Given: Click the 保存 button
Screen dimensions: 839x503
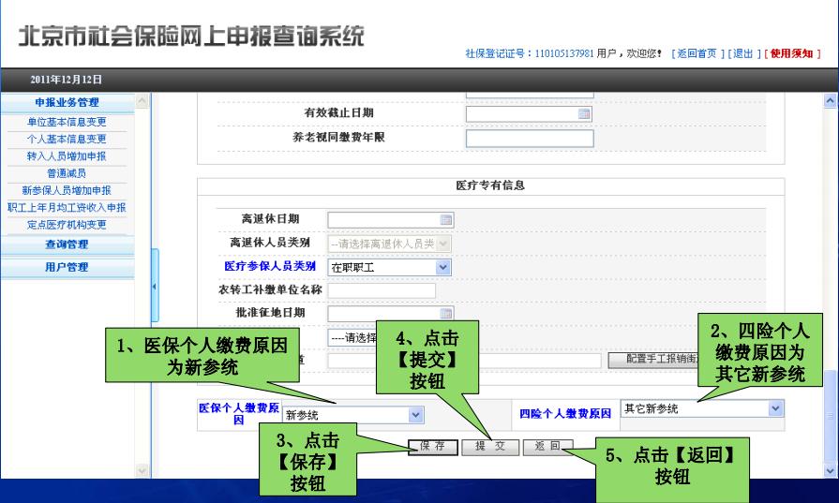Looking at the screenshot, I should pos(433,447).
